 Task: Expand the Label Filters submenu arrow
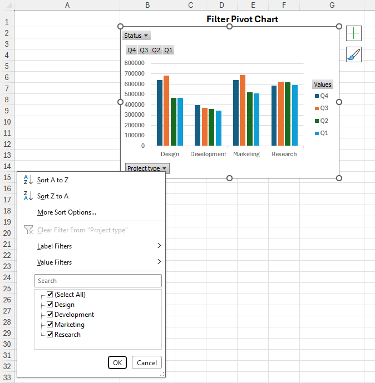pyautogui.click(x=159, y=246)
